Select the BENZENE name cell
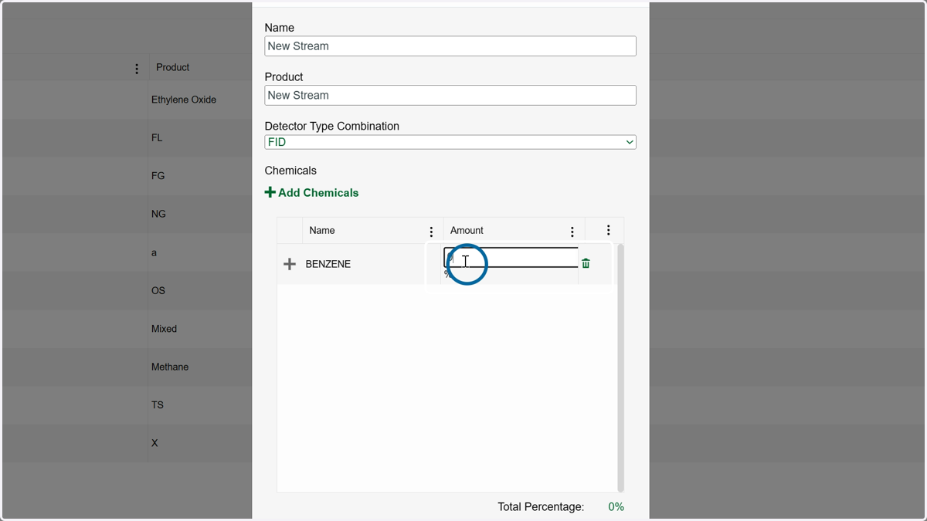This screenshot has width=927, height=521. (328, 264)
